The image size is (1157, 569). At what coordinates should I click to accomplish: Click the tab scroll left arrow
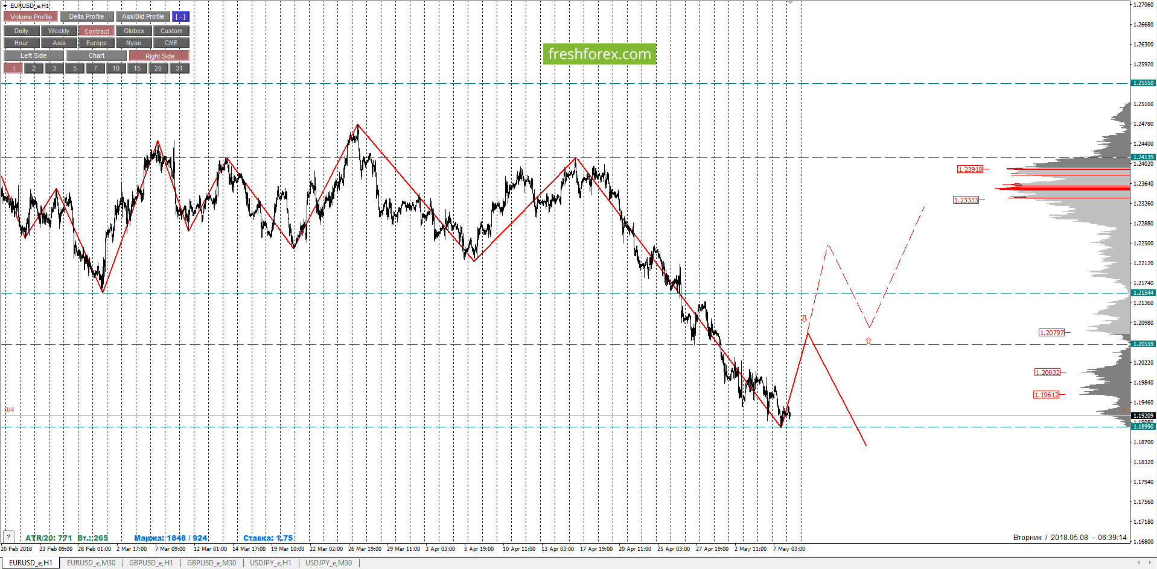(x=1138, y=562)
